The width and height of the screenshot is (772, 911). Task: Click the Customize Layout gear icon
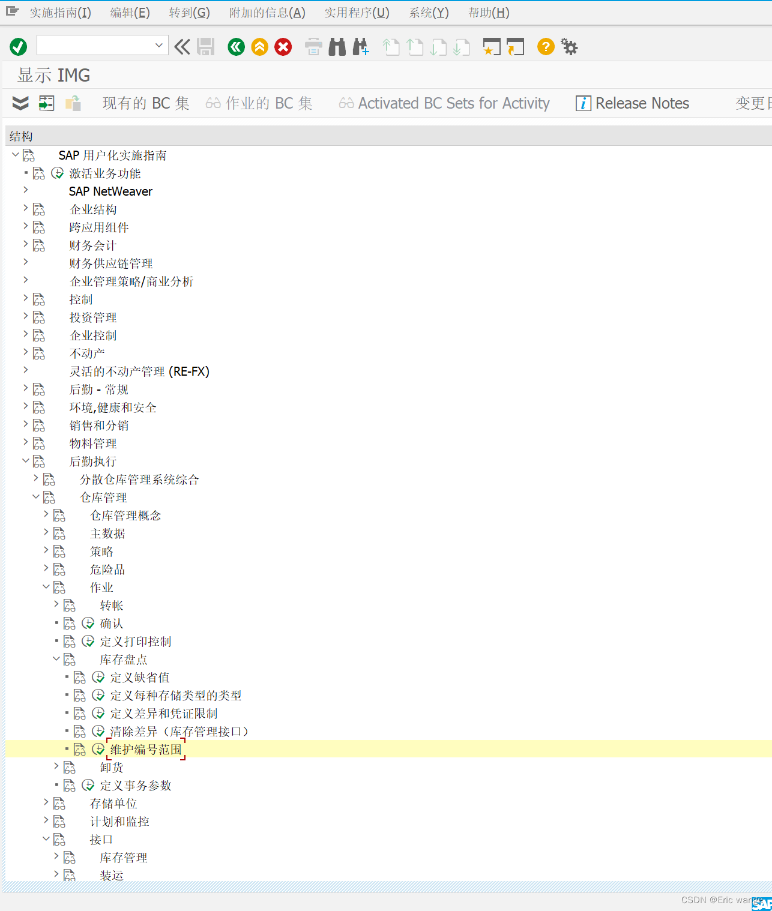tap(569, 46)
